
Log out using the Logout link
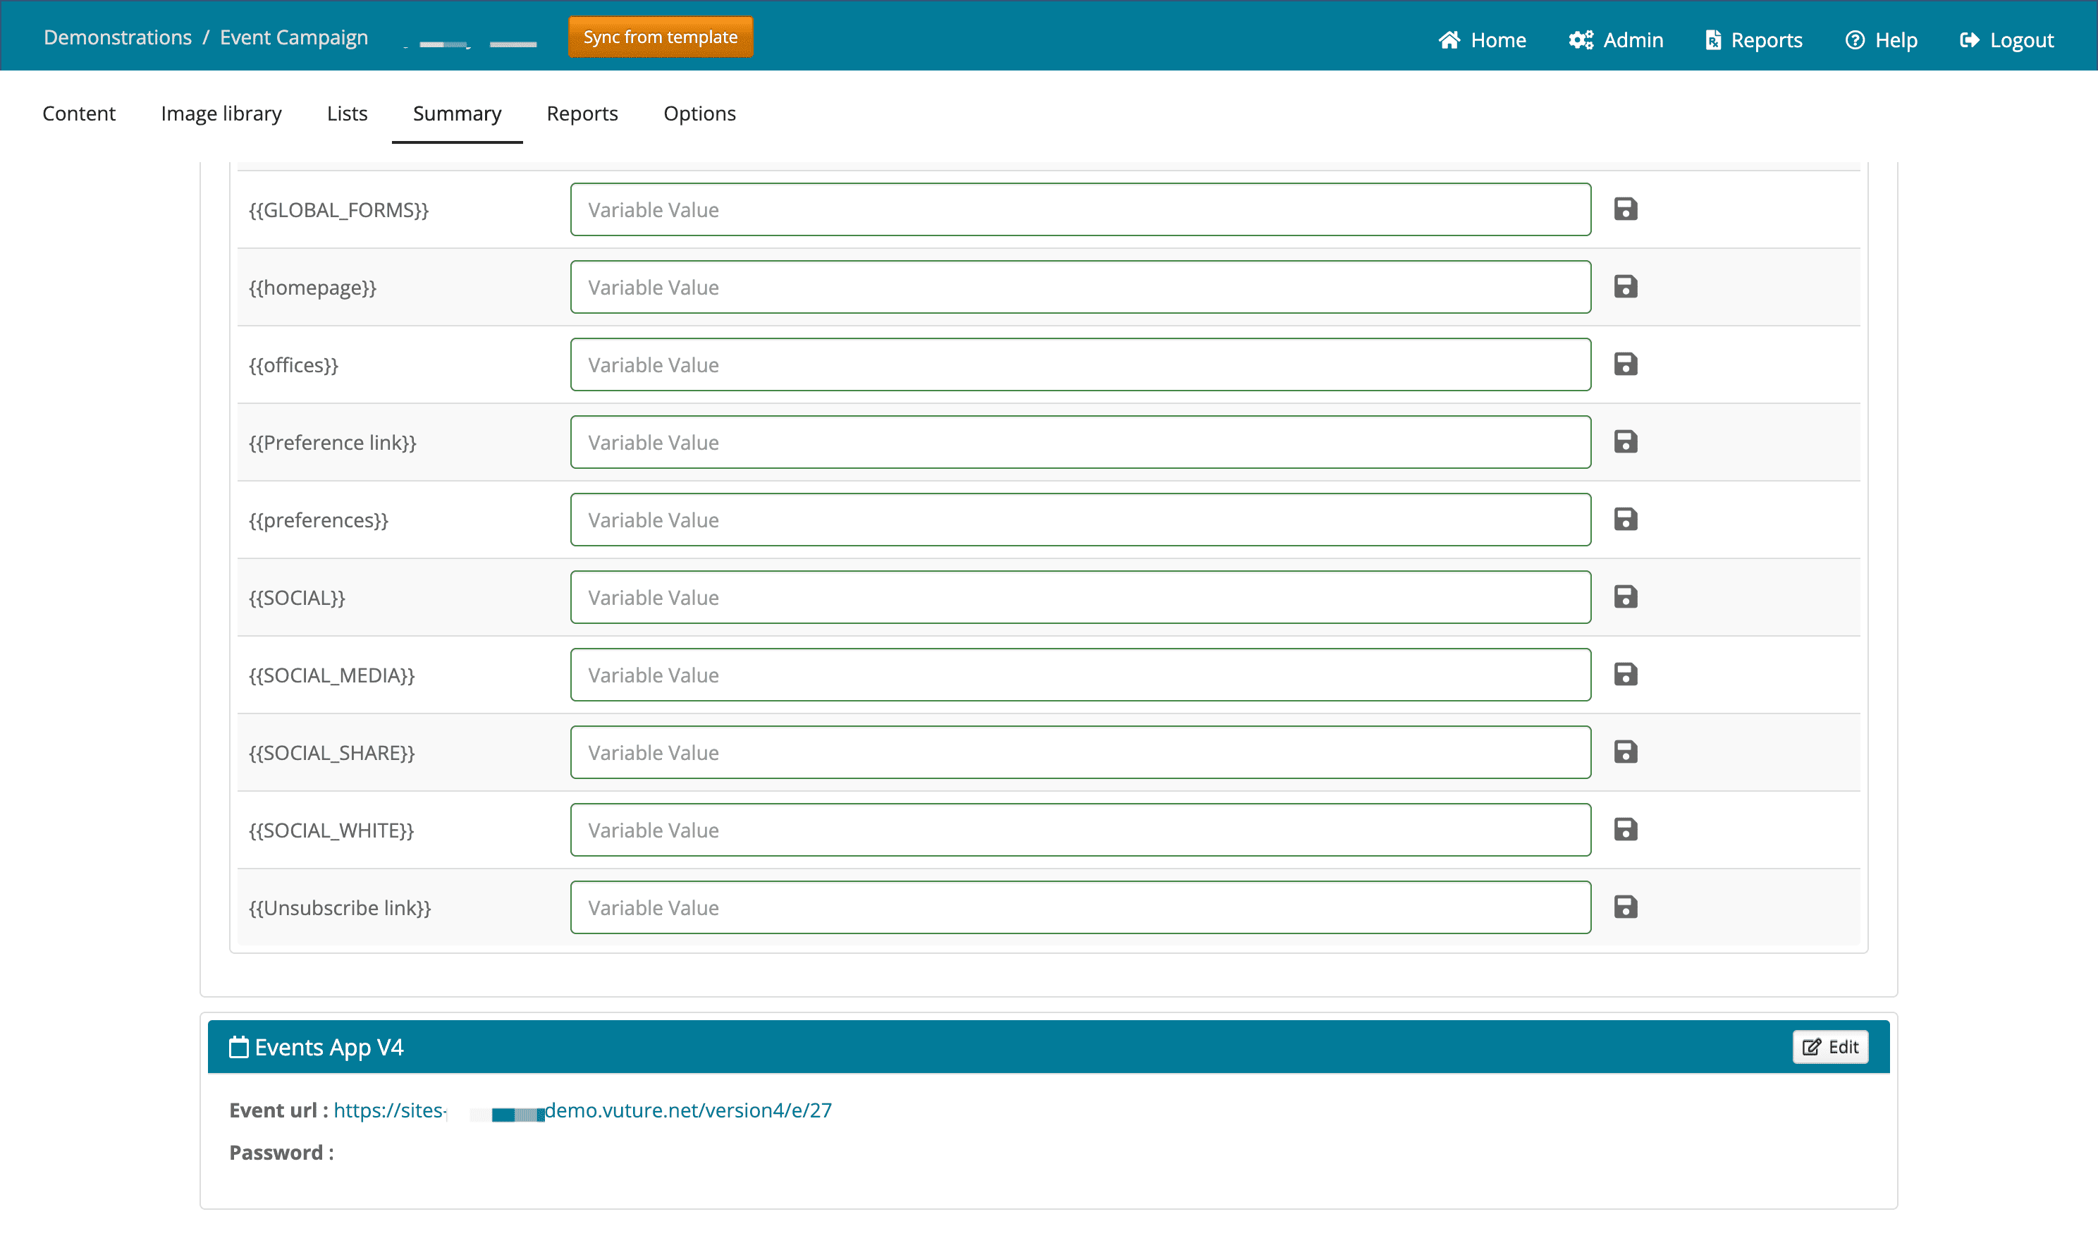(x=2006, y=39)
